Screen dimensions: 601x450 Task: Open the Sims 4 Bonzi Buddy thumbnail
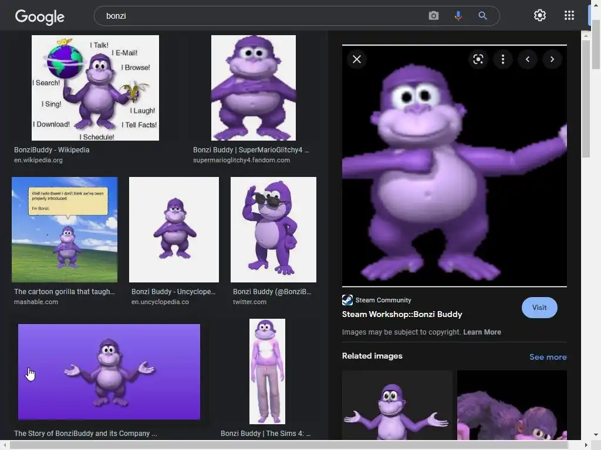(x=267, y=371)
